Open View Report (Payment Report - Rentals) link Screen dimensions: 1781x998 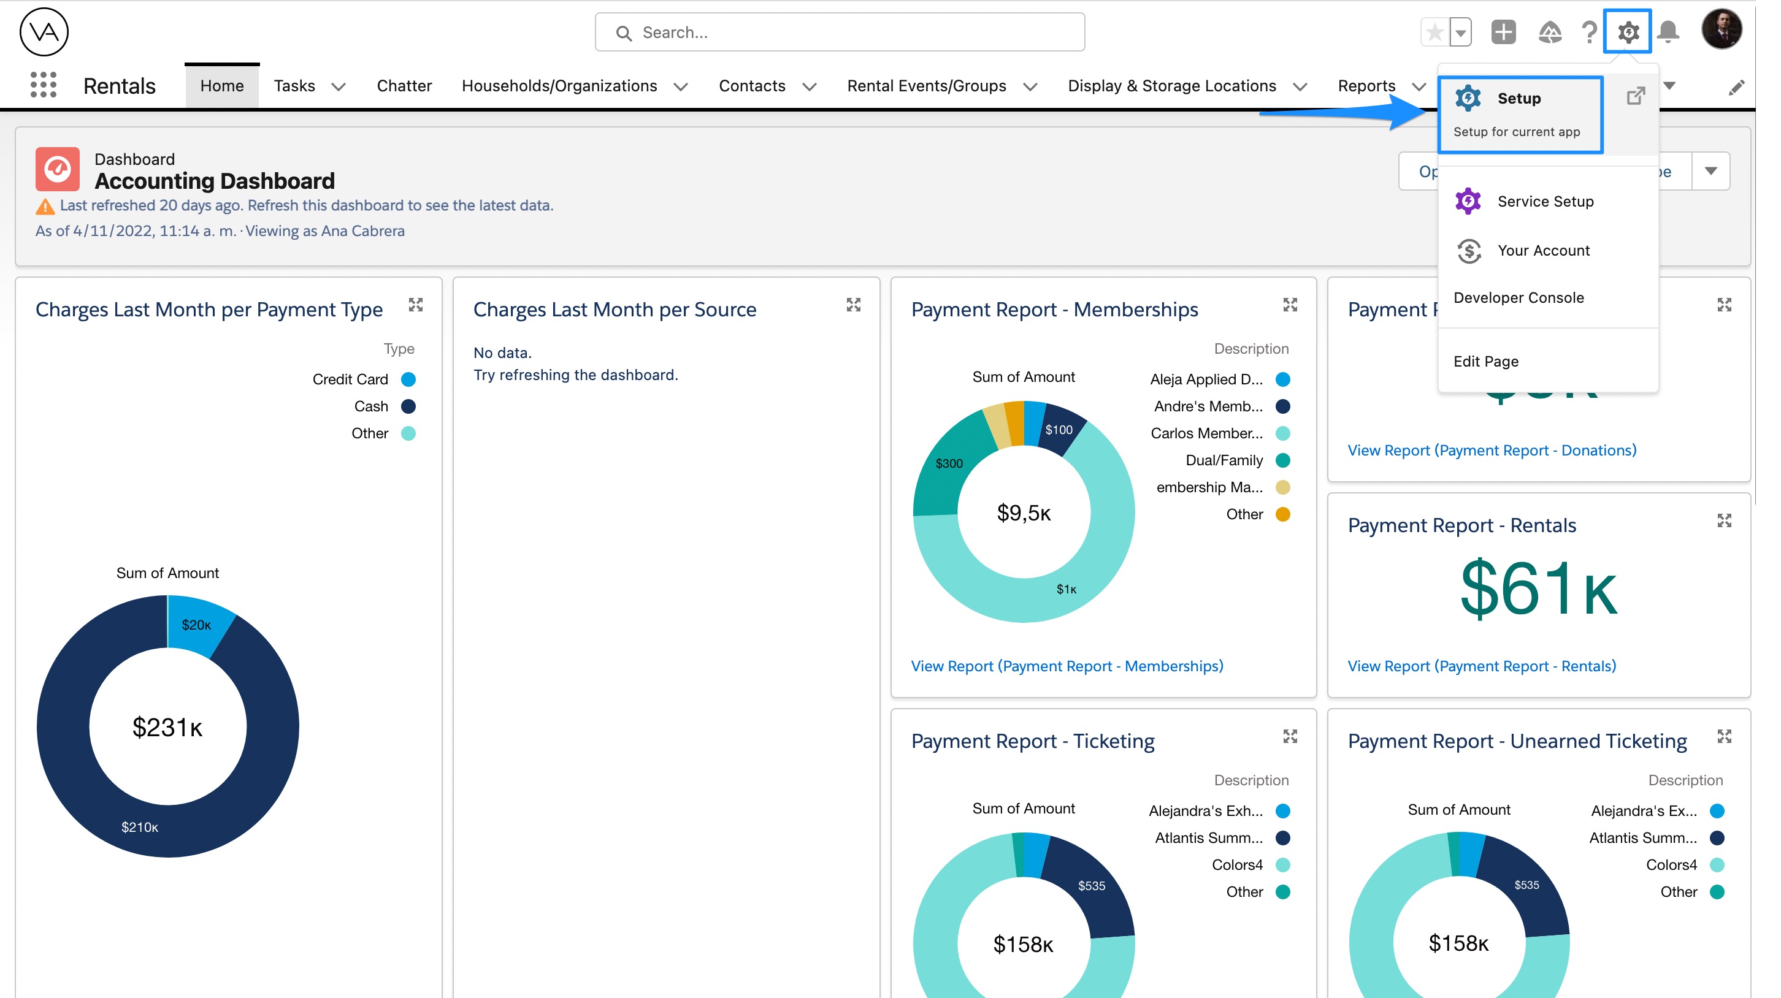(x=1482, y=666)
